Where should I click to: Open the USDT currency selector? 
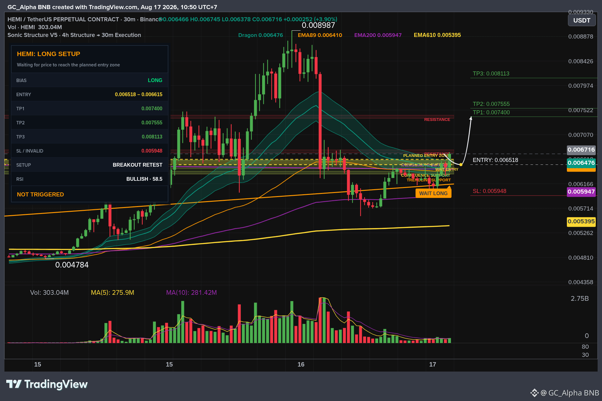point(582,20)
